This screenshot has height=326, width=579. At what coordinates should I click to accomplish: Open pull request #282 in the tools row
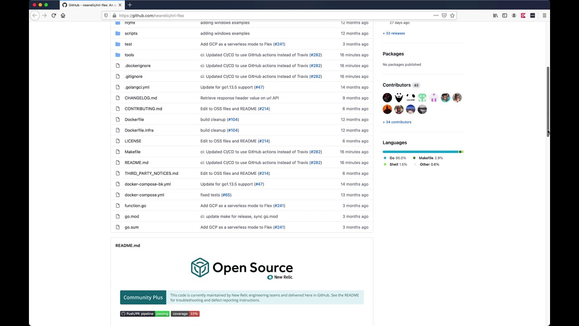(316, 55)
